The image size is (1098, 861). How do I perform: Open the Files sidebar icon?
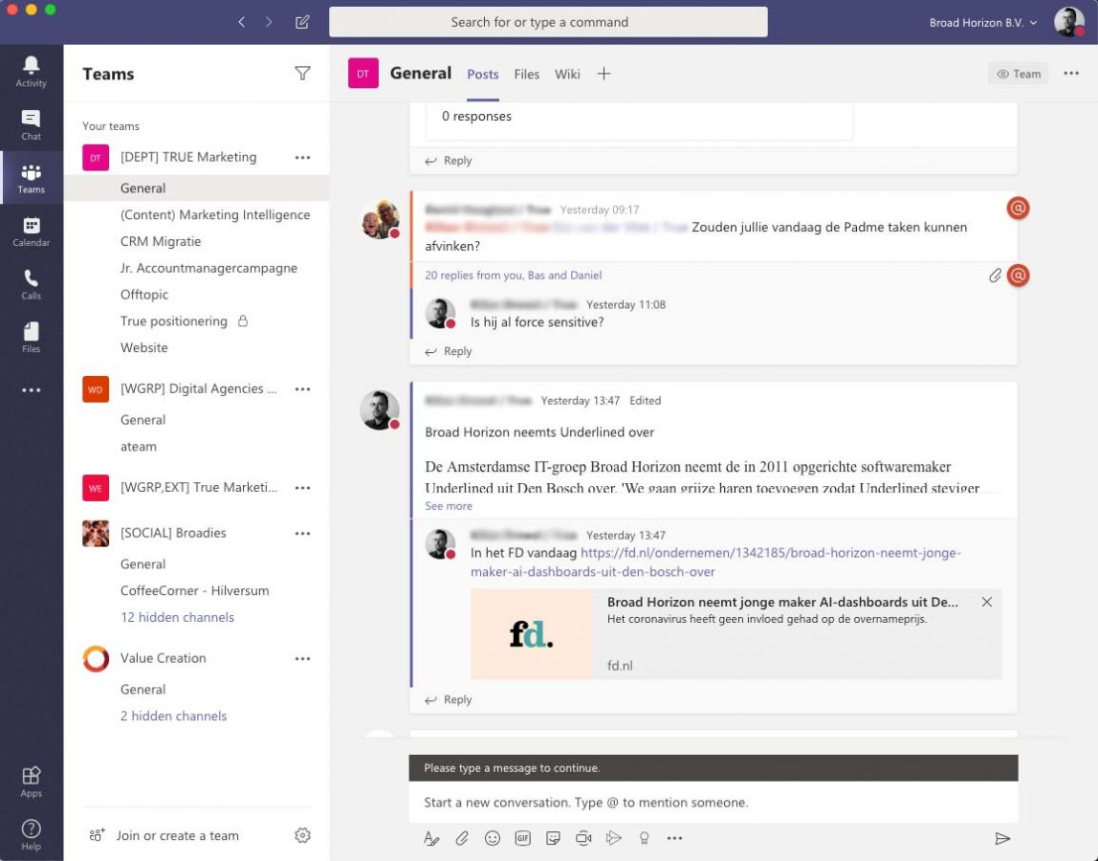(31, 338)
